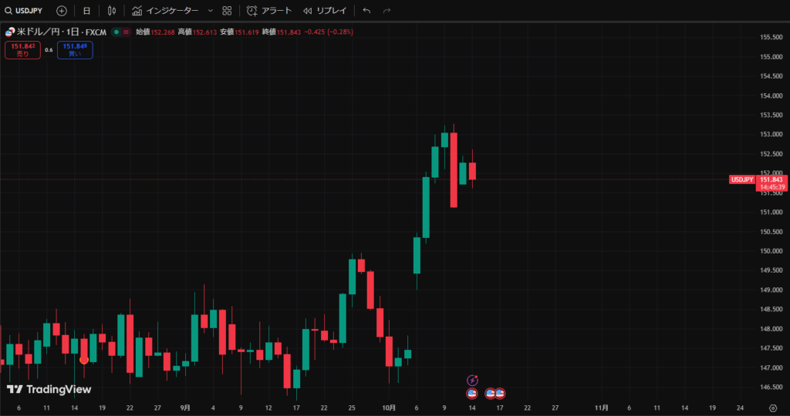Viewport: 790px width, 416px height.
Task: Expand the indicators favorites dropdown arrow
Action: click(x=210, y=11)
